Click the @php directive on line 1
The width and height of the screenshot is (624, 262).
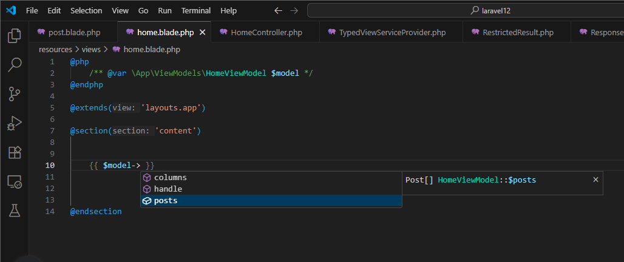pos(80,62)
